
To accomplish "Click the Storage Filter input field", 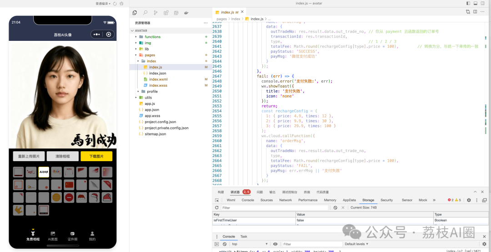I will click(x=275, y=208).
